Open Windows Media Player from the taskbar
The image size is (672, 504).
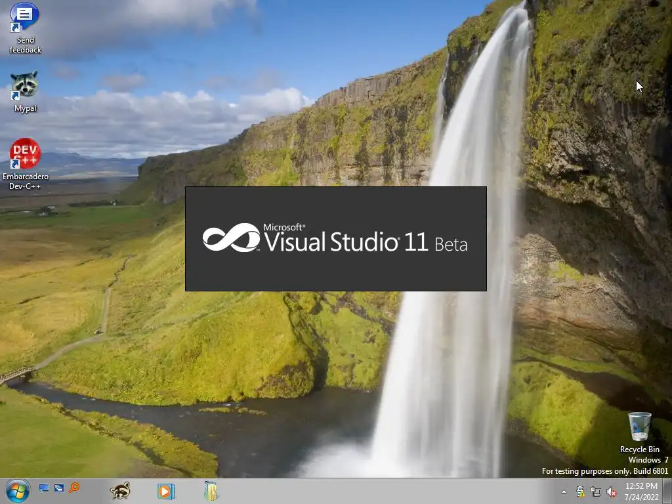(x=165, y=491)
